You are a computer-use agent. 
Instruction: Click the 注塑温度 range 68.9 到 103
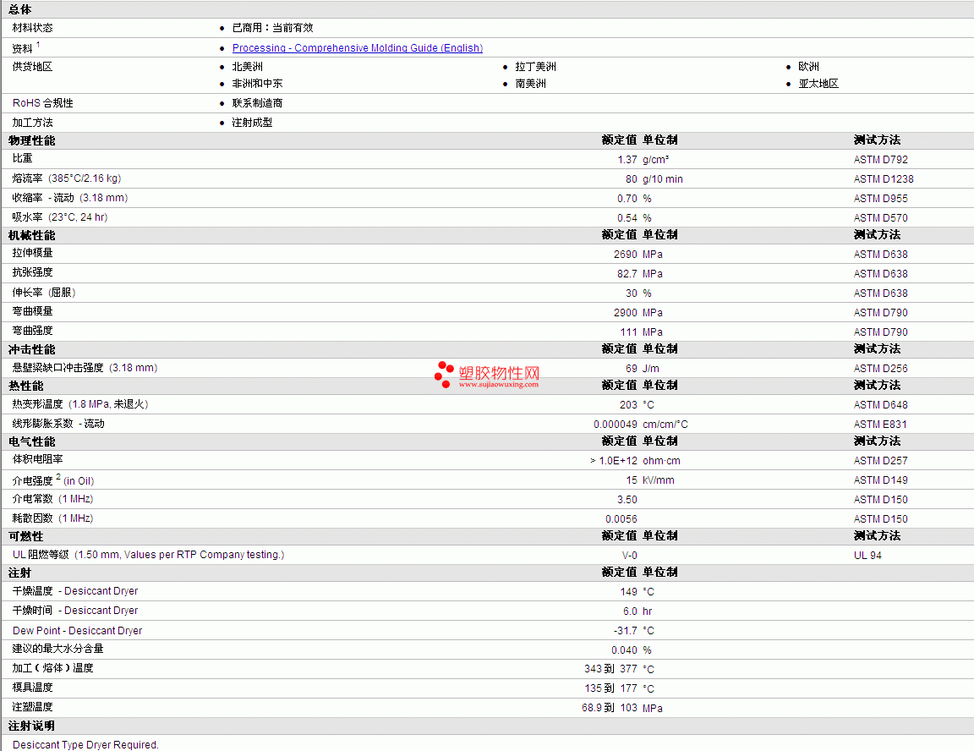pos(610,708)
